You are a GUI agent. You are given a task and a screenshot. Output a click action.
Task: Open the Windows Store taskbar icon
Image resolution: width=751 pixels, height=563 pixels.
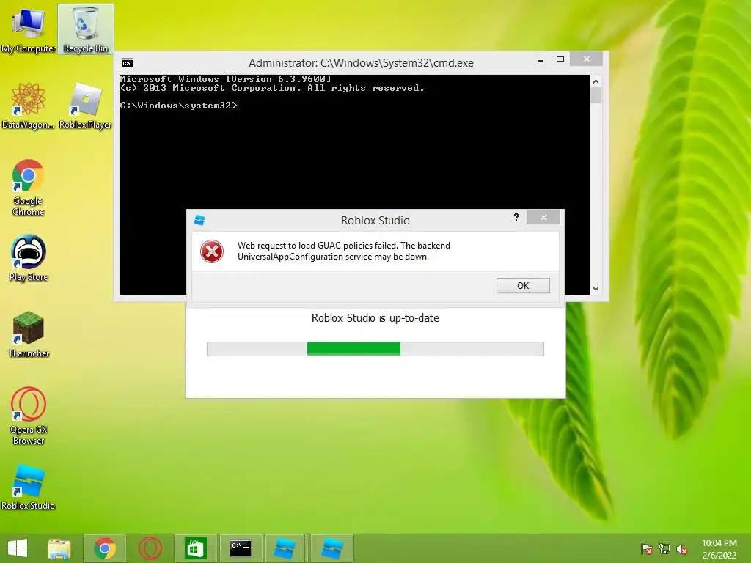pos(195,548)
